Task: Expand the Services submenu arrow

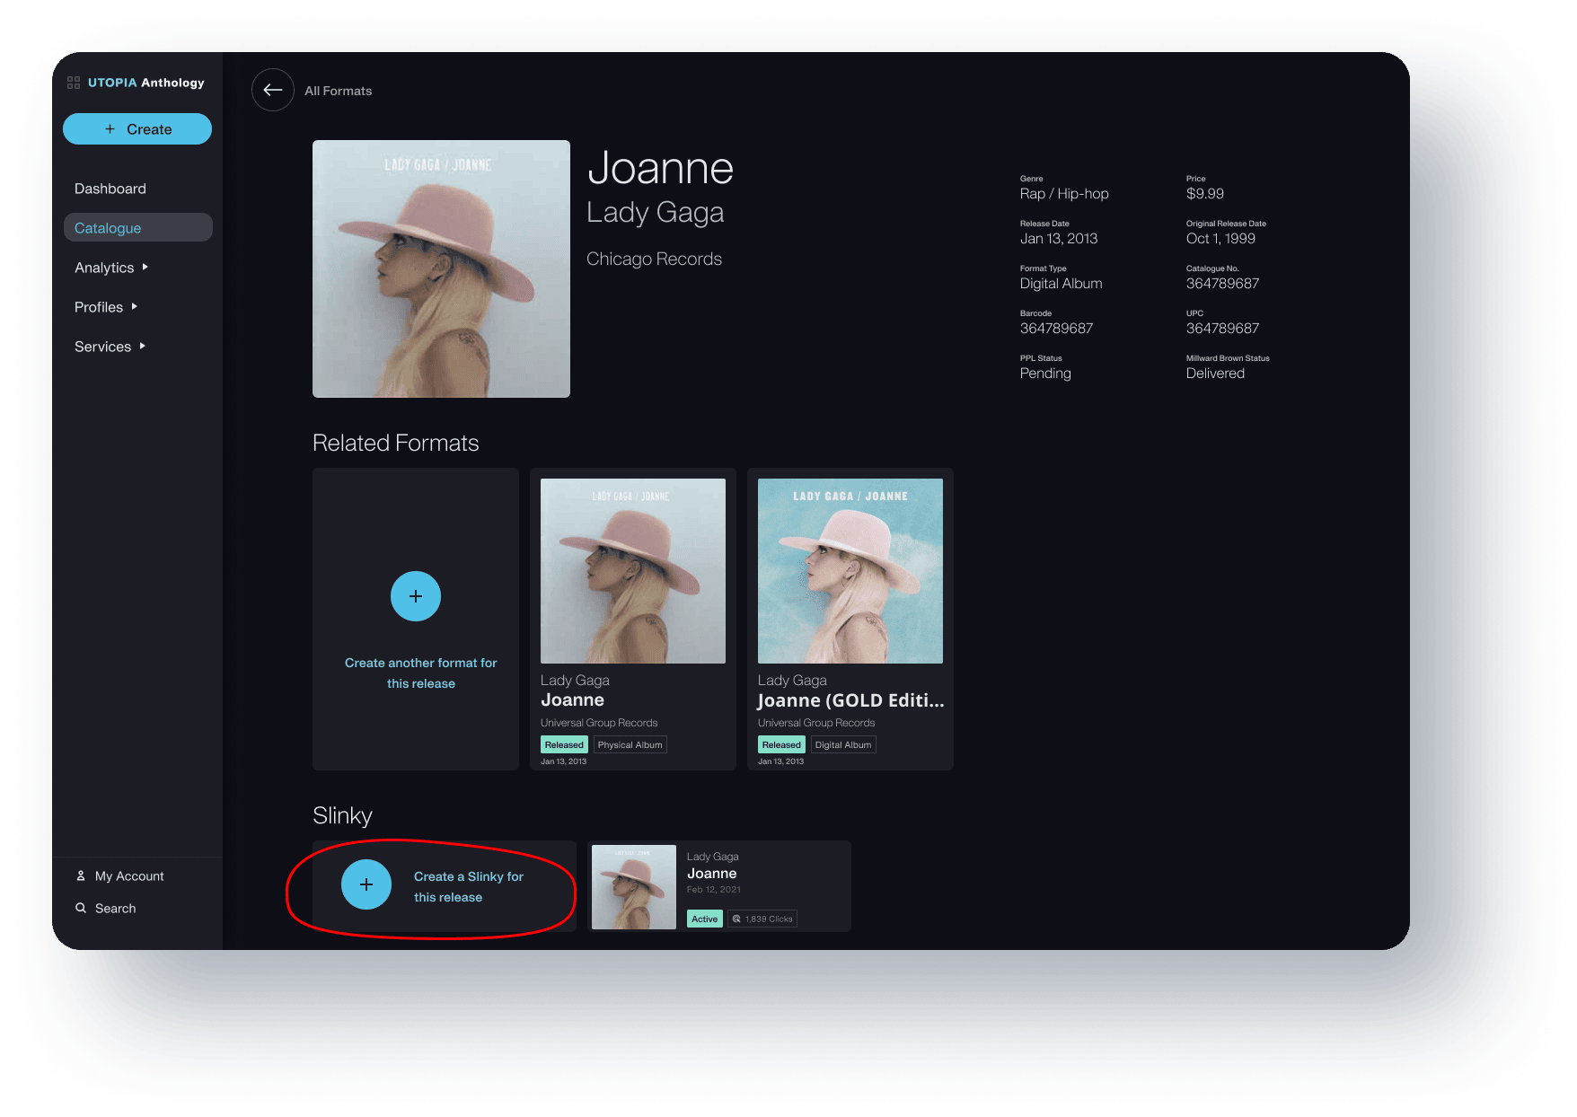Action: click(x=143, y=346)
